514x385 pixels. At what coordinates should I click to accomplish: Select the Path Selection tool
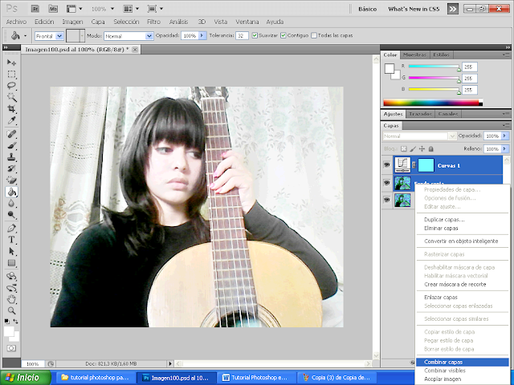click(x=11, y=251)
